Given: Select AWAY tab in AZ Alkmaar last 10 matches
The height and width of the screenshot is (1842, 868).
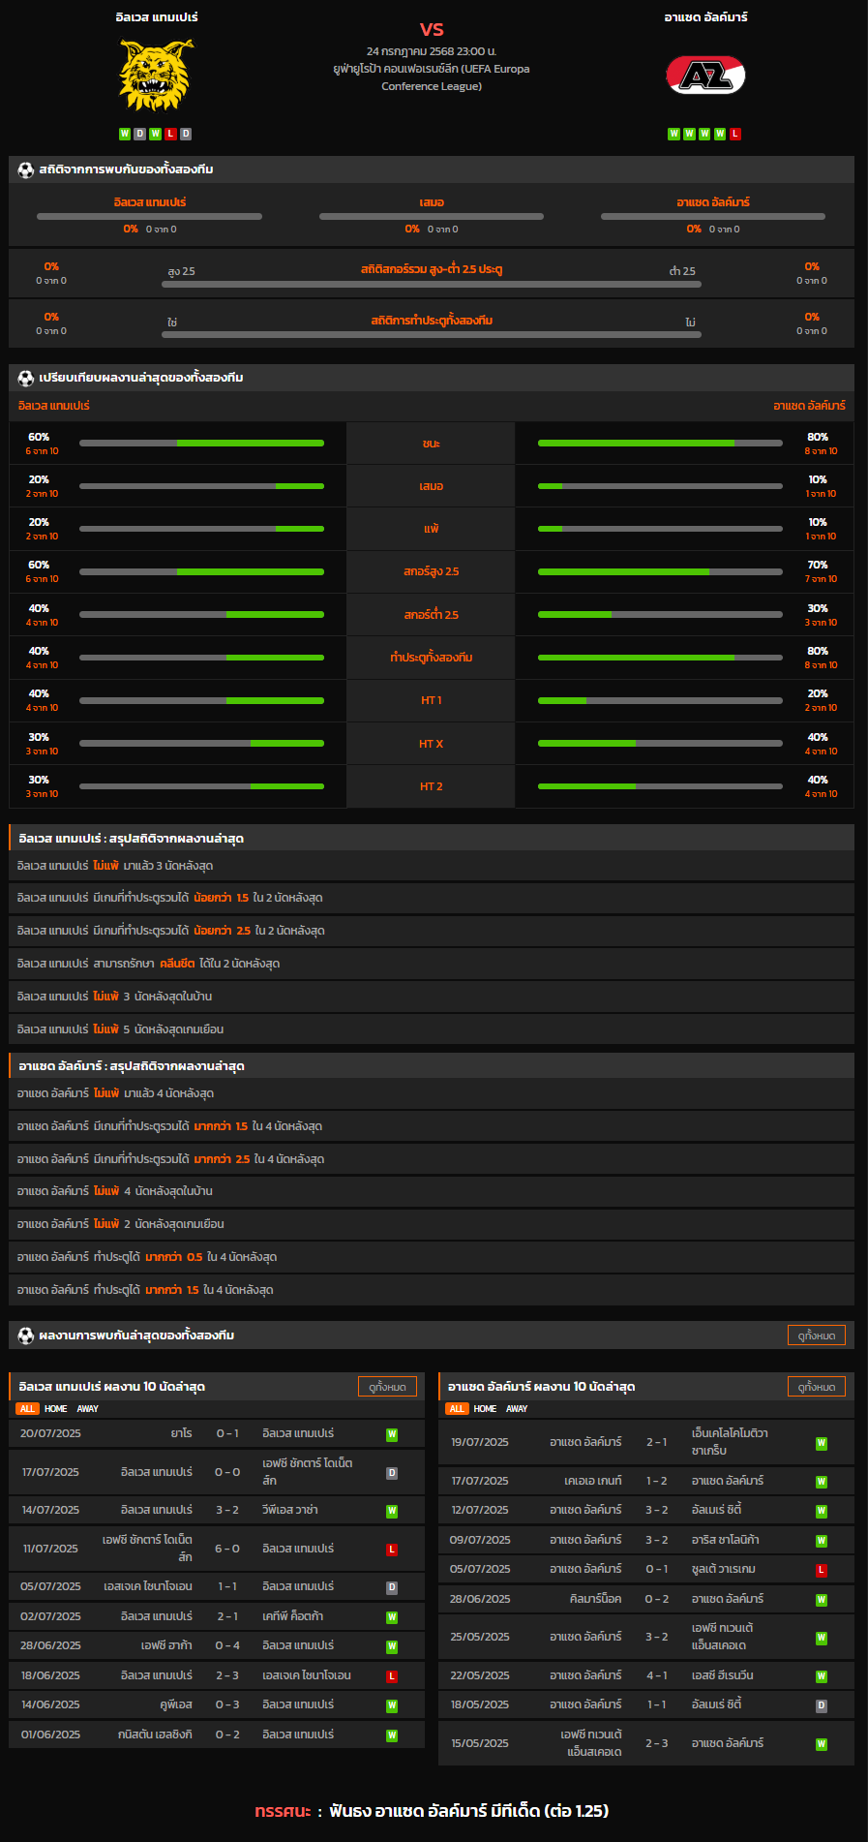Looking at the screenshot, I should [517, 1409].
